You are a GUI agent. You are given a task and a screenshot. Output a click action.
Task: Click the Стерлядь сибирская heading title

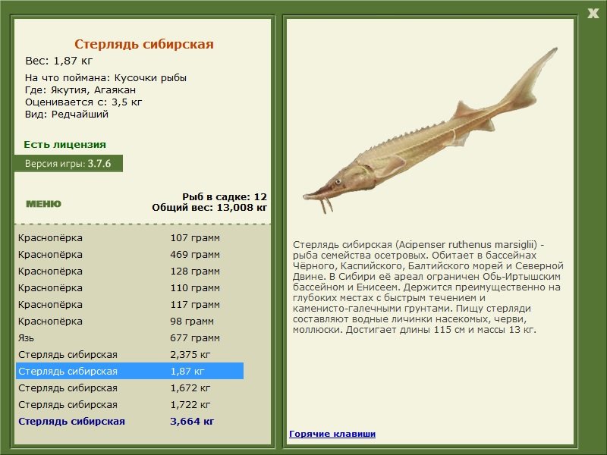[x=143, y=45]
